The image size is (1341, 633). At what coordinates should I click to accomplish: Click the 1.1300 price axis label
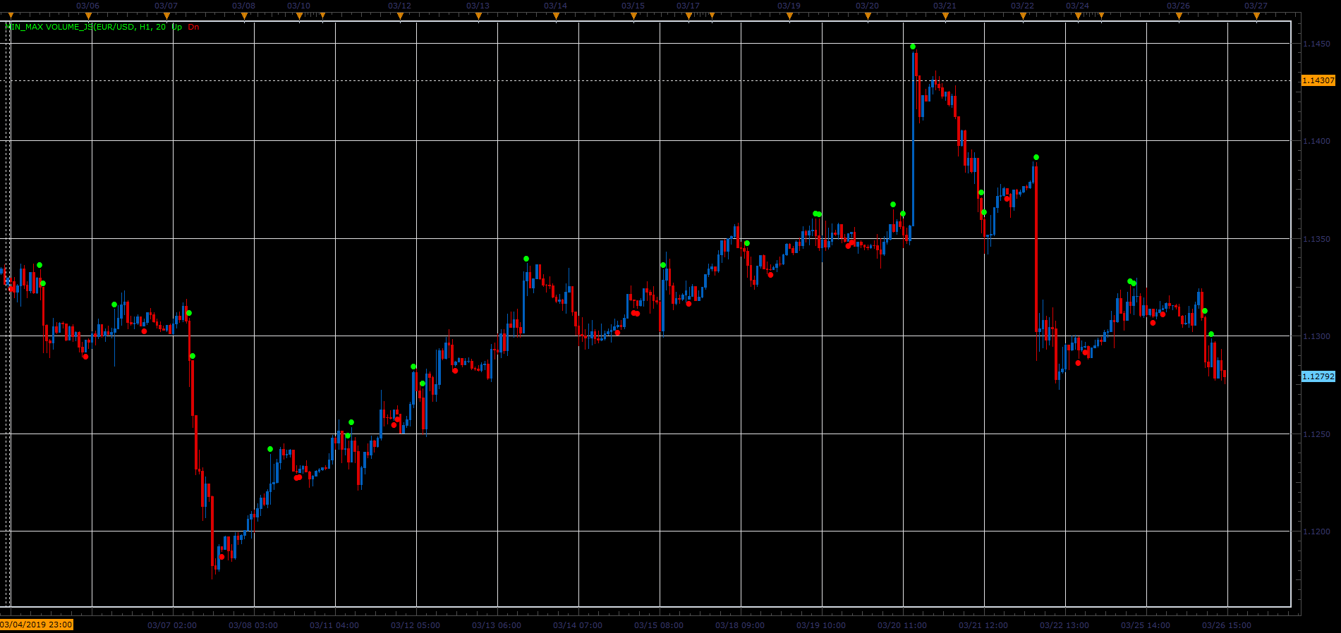1316,336
